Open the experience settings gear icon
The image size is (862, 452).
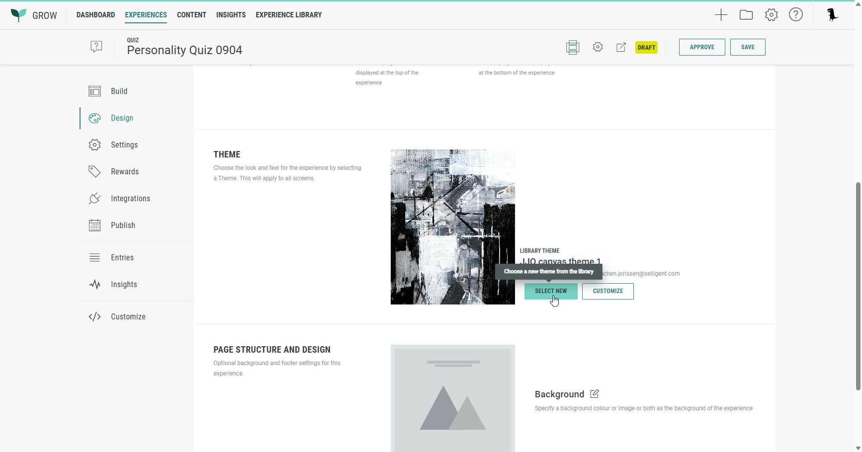click(x=598, y=47)
